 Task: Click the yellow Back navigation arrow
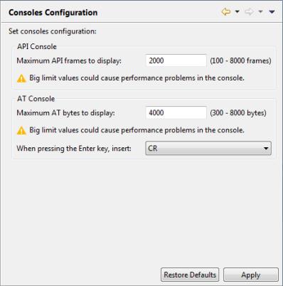tap(226, 11)
